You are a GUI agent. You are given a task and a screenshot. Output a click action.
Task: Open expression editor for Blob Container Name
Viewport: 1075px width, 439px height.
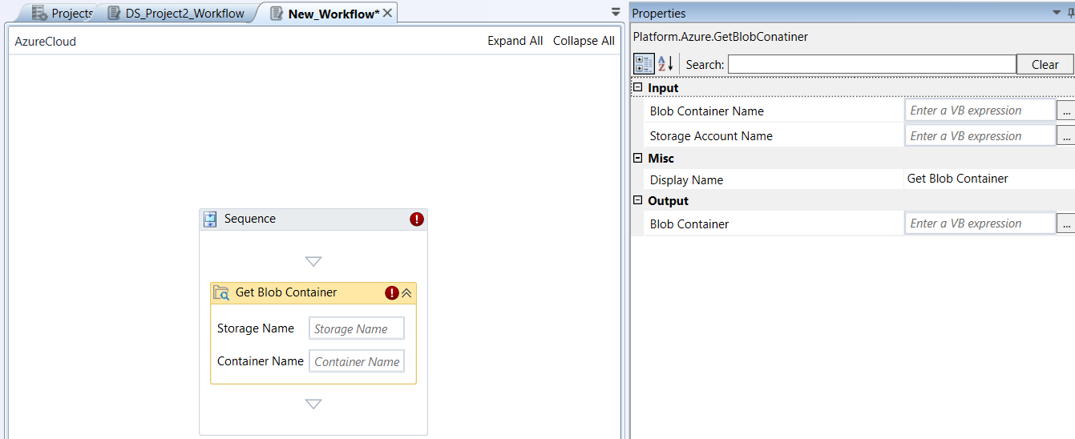pos(1066,111)
